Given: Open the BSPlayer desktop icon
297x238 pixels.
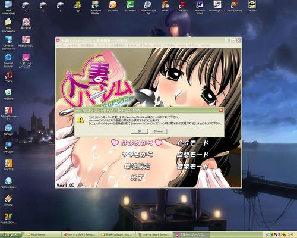Looking at the screenshot, I should click(8, 130).
